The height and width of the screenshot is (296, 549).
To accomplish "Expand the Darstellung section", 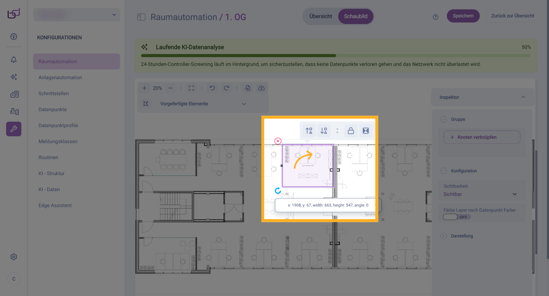I will point(444,236).
